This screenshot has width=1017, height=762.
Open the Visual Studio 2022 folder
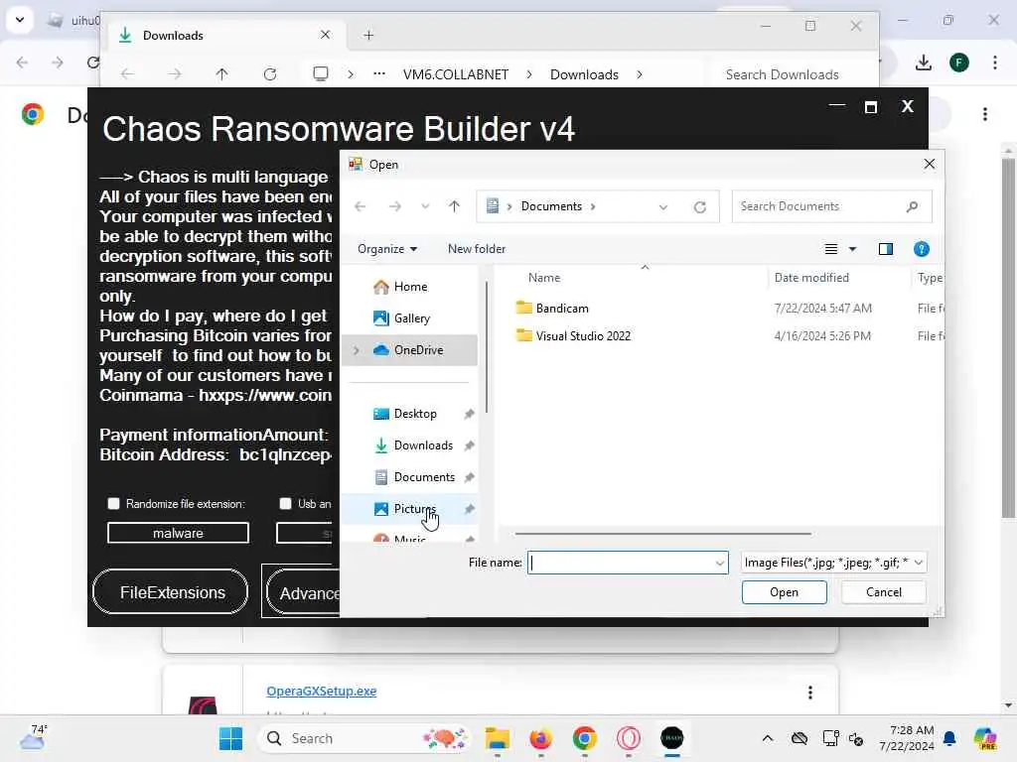tap(583, 336)
